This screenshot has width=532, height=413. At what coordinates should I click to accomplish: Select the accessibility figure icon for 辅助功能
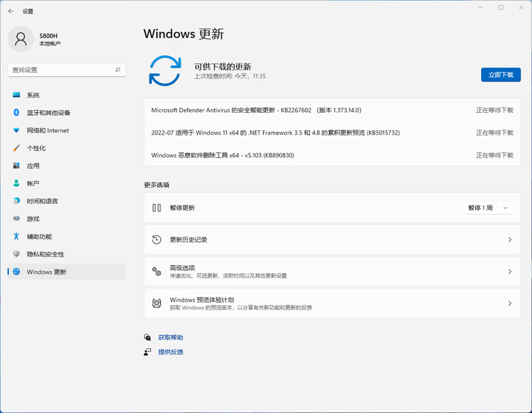[x=16, y=236]
